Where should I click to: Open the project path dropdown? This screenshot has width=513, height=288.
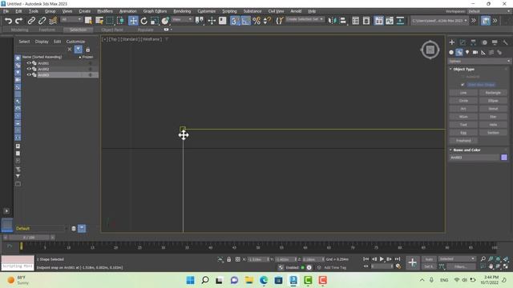439,21
